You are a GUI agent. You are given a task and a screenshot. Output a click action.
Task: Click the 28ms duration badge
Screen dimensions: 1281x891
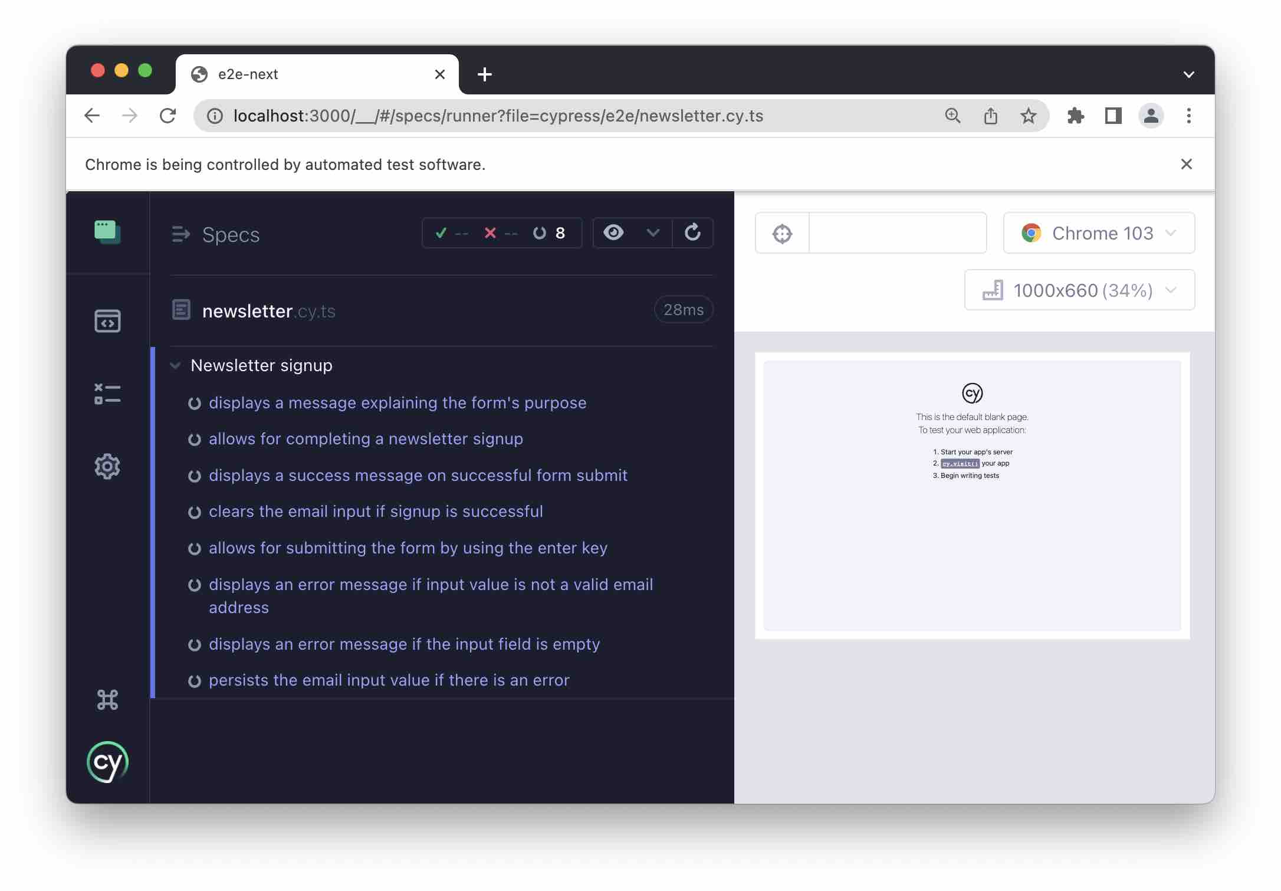tap(684, 310)
